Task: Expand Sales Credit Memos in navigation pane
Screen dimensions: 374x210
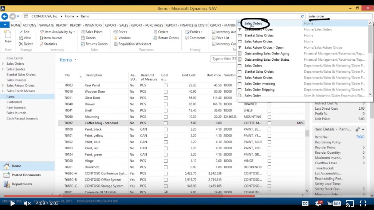Action: pyautogui.click(x=3, y=91)
